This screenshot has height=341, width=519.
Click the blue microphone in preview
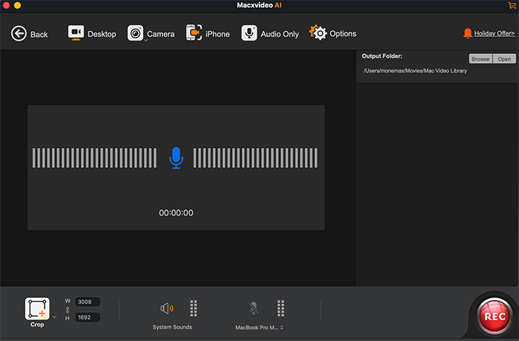pos(176,158)
